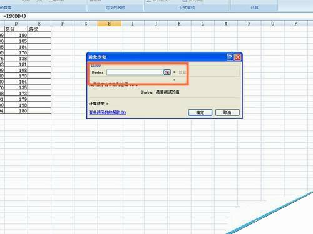
Task: Click inside the Number input field
Action: [x=135, y=72]
